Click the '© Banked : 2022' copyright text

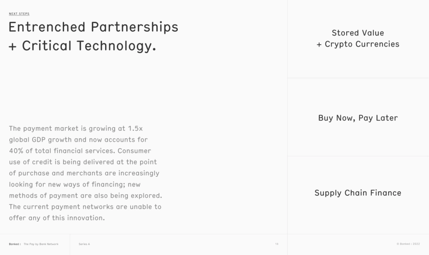[408, 244]
